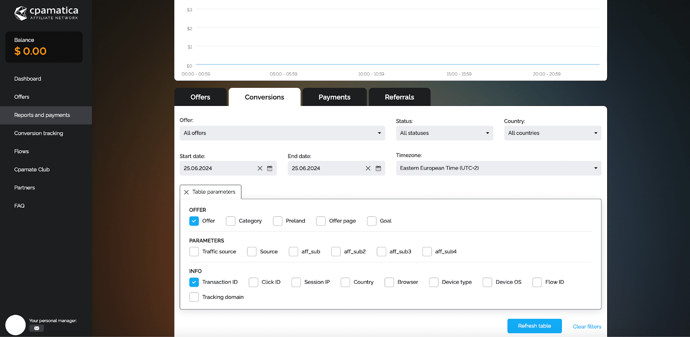Close Table parameters panel via X icon
This screenshot has height=337, width=690.
tap(186, 192)
